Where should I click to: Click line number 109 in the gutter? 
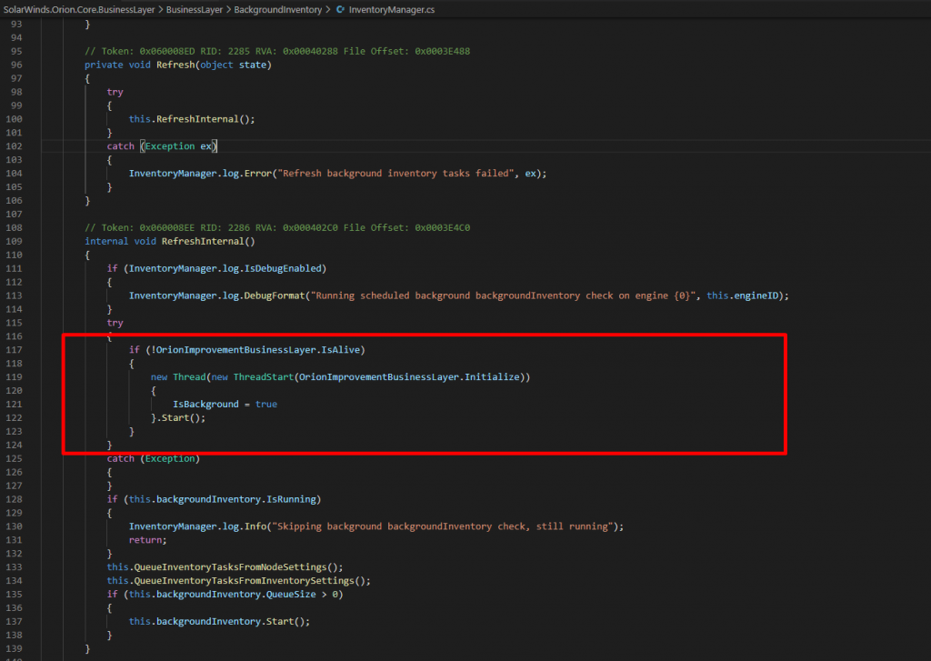pos(14,241)
